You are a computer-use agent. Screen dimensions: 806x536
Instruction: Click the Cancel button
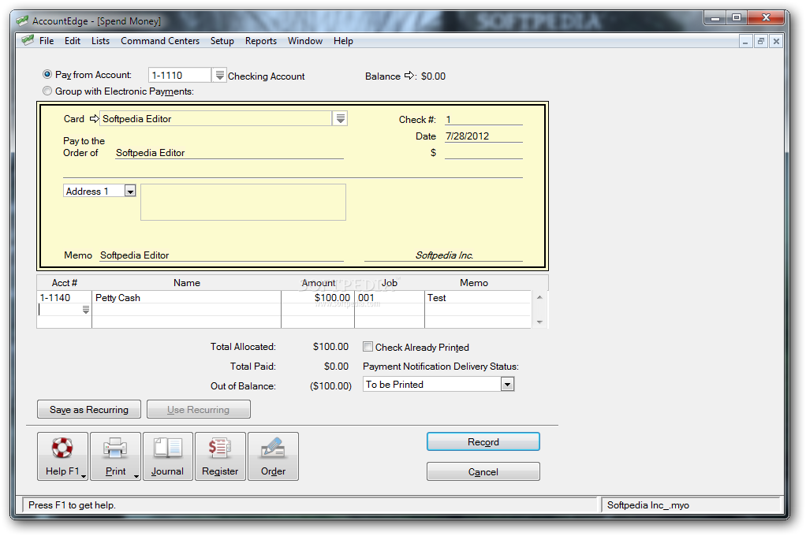pos(483,471)
